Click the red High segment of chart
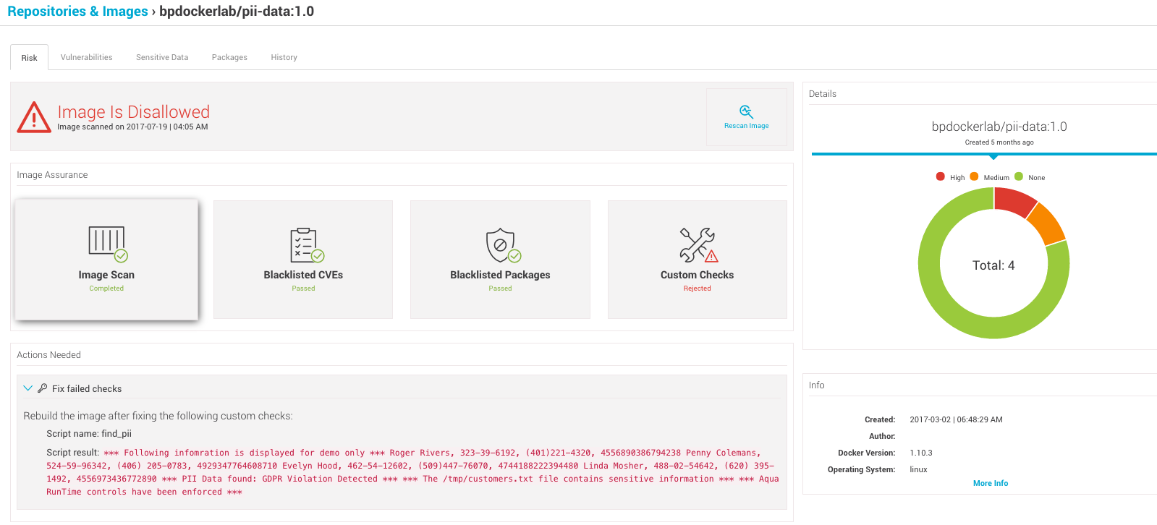The image size is (1157, 525). click(x=1014, y=200)
